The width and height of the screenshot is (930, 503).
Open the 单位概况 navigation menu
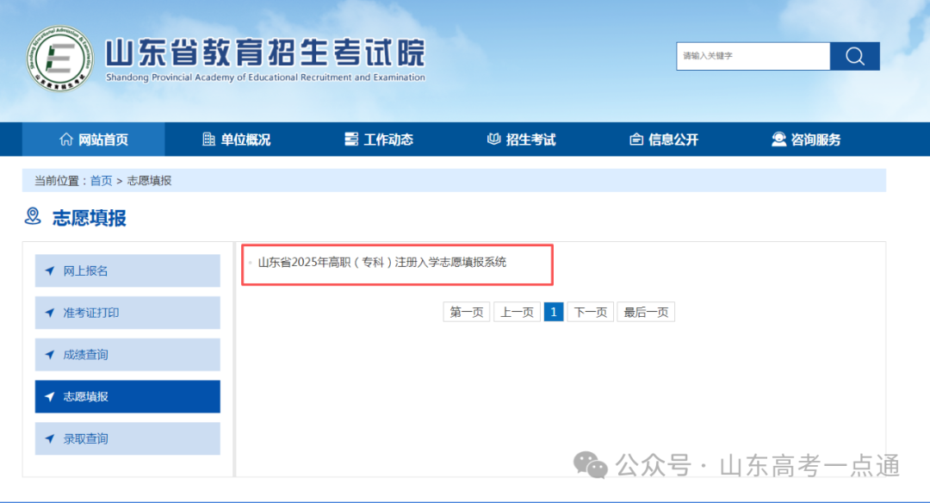[245, 140]
